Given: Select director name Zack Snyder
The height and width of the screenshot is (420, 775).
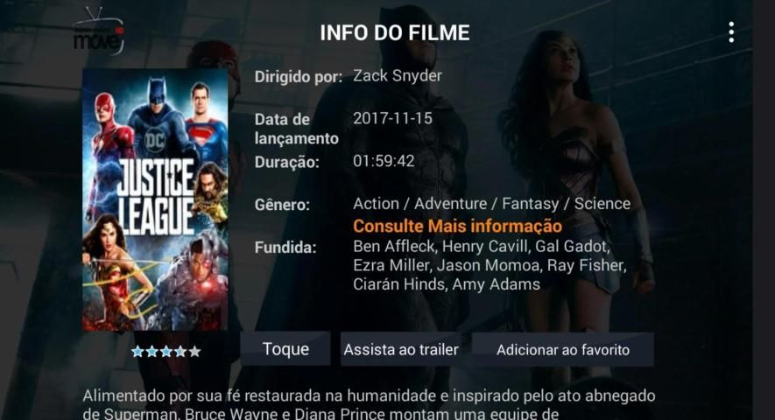Looking at the screenshot, I should [398, 75].
